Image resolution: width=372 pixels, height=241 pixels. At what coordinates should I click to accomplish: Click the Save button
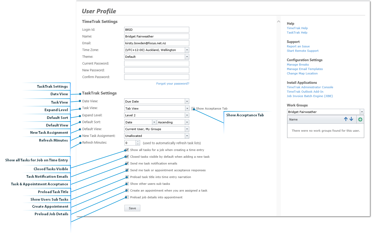pos(132,208)
